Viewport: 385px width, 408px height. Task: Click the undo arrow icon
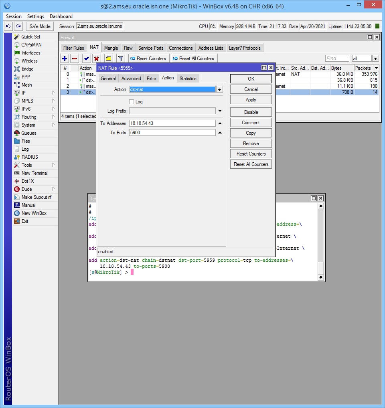[x=8, y=26]
